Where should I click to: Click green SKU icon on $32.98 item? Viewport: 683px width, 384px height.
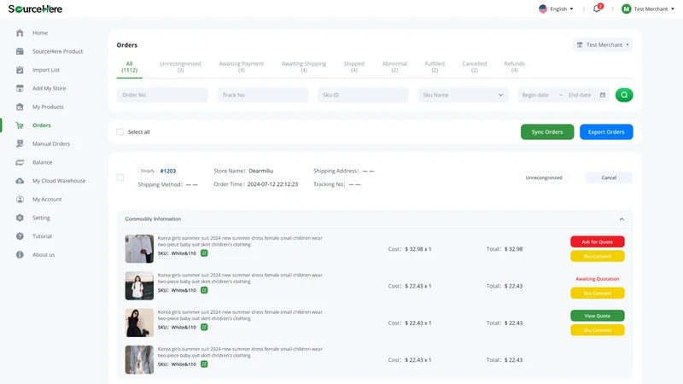(204, 253)
